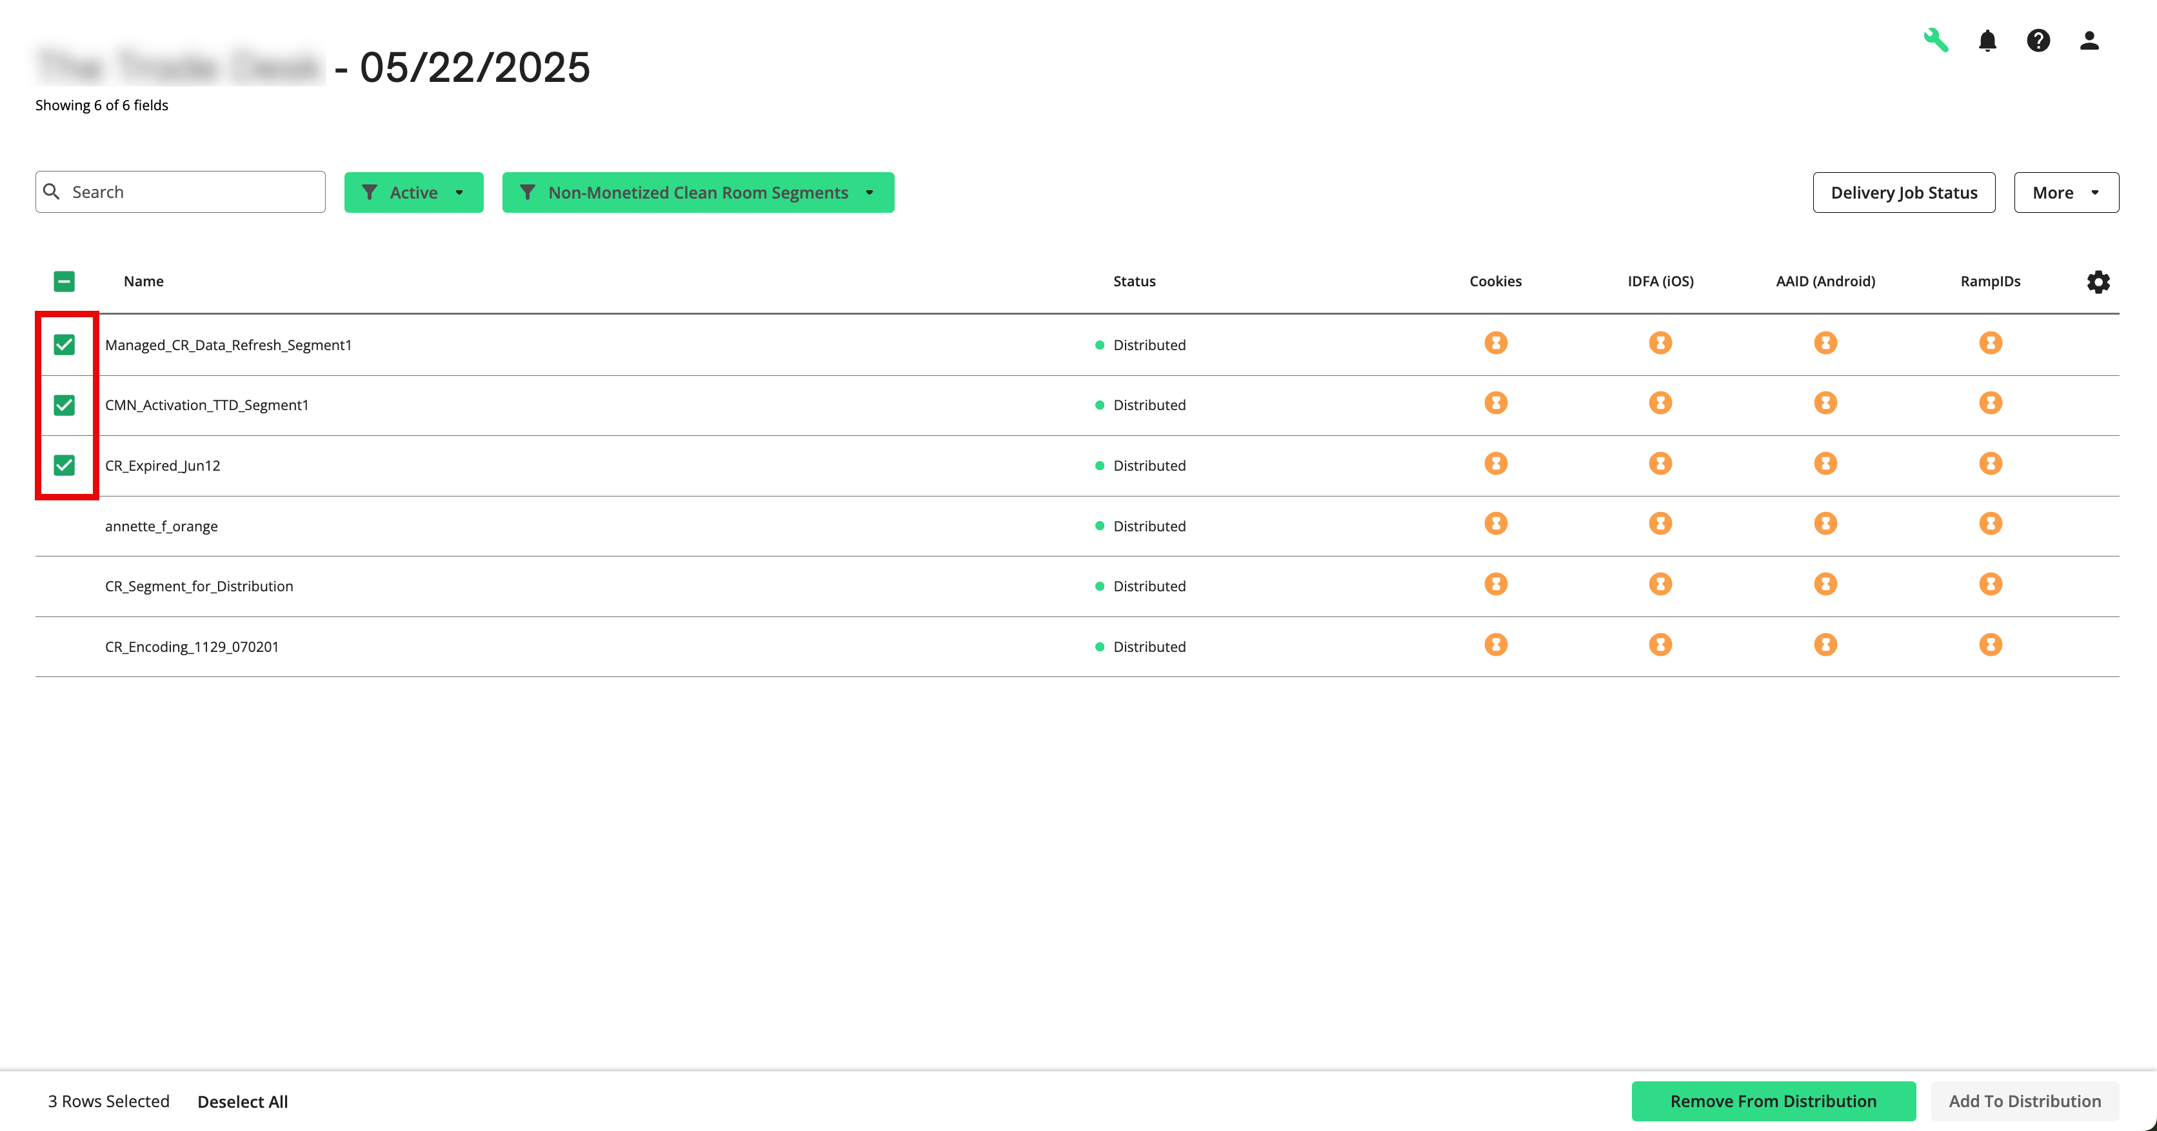Viewport: 2157px width, 1131px height.
Task: Click the Deselect All link
Action: tap(241, 1101)
